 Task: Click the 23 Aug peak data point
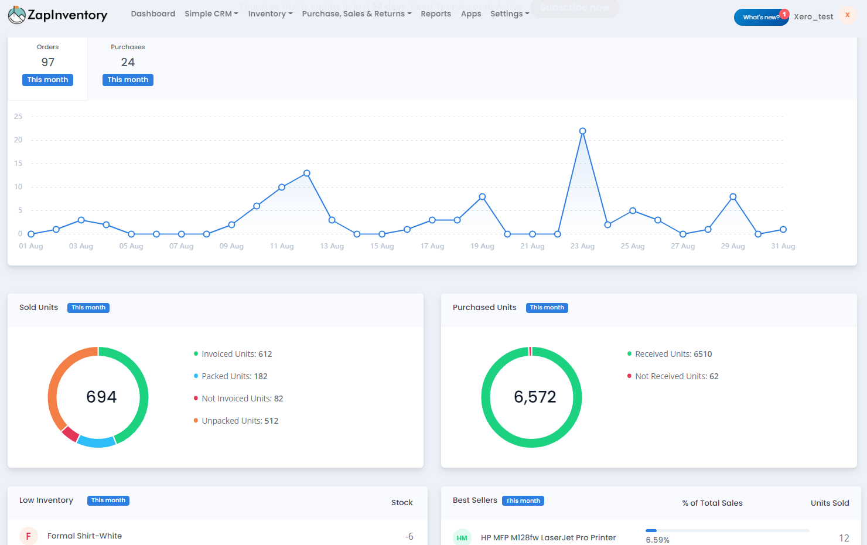pos(582,131)
